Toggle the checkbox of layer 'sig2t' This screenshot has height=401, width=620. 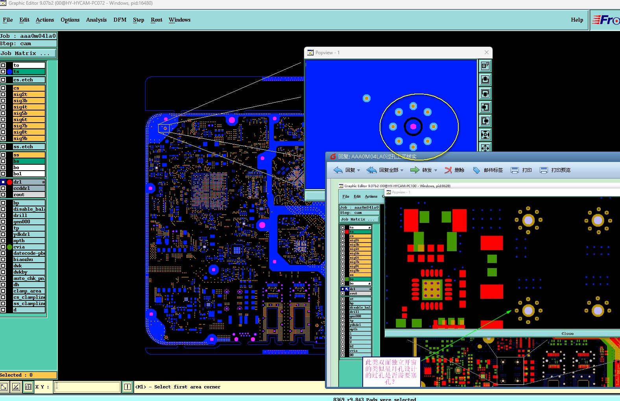(x=3, y=94)
